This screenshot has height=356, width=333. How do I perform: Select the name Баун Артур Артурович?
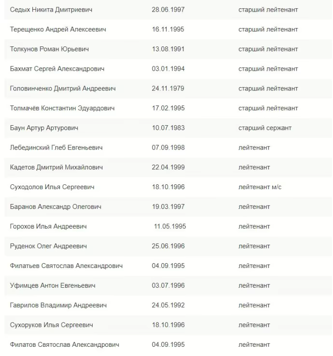[x=44, y=128]
